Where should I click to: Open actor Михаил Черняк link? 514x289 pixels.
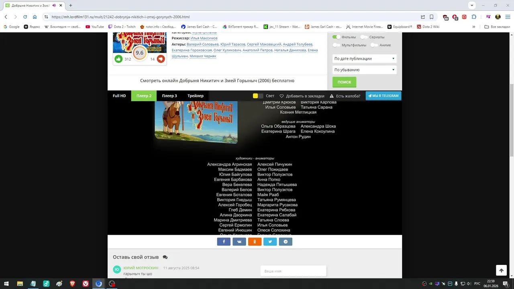click(203, 56)
